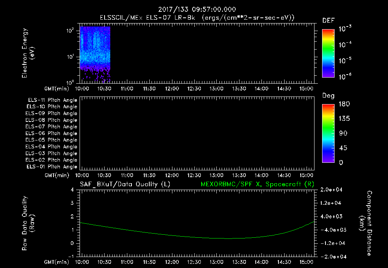
Task: Click 11:00 time label under the pitch angle panel
Action: click(127, 175)
